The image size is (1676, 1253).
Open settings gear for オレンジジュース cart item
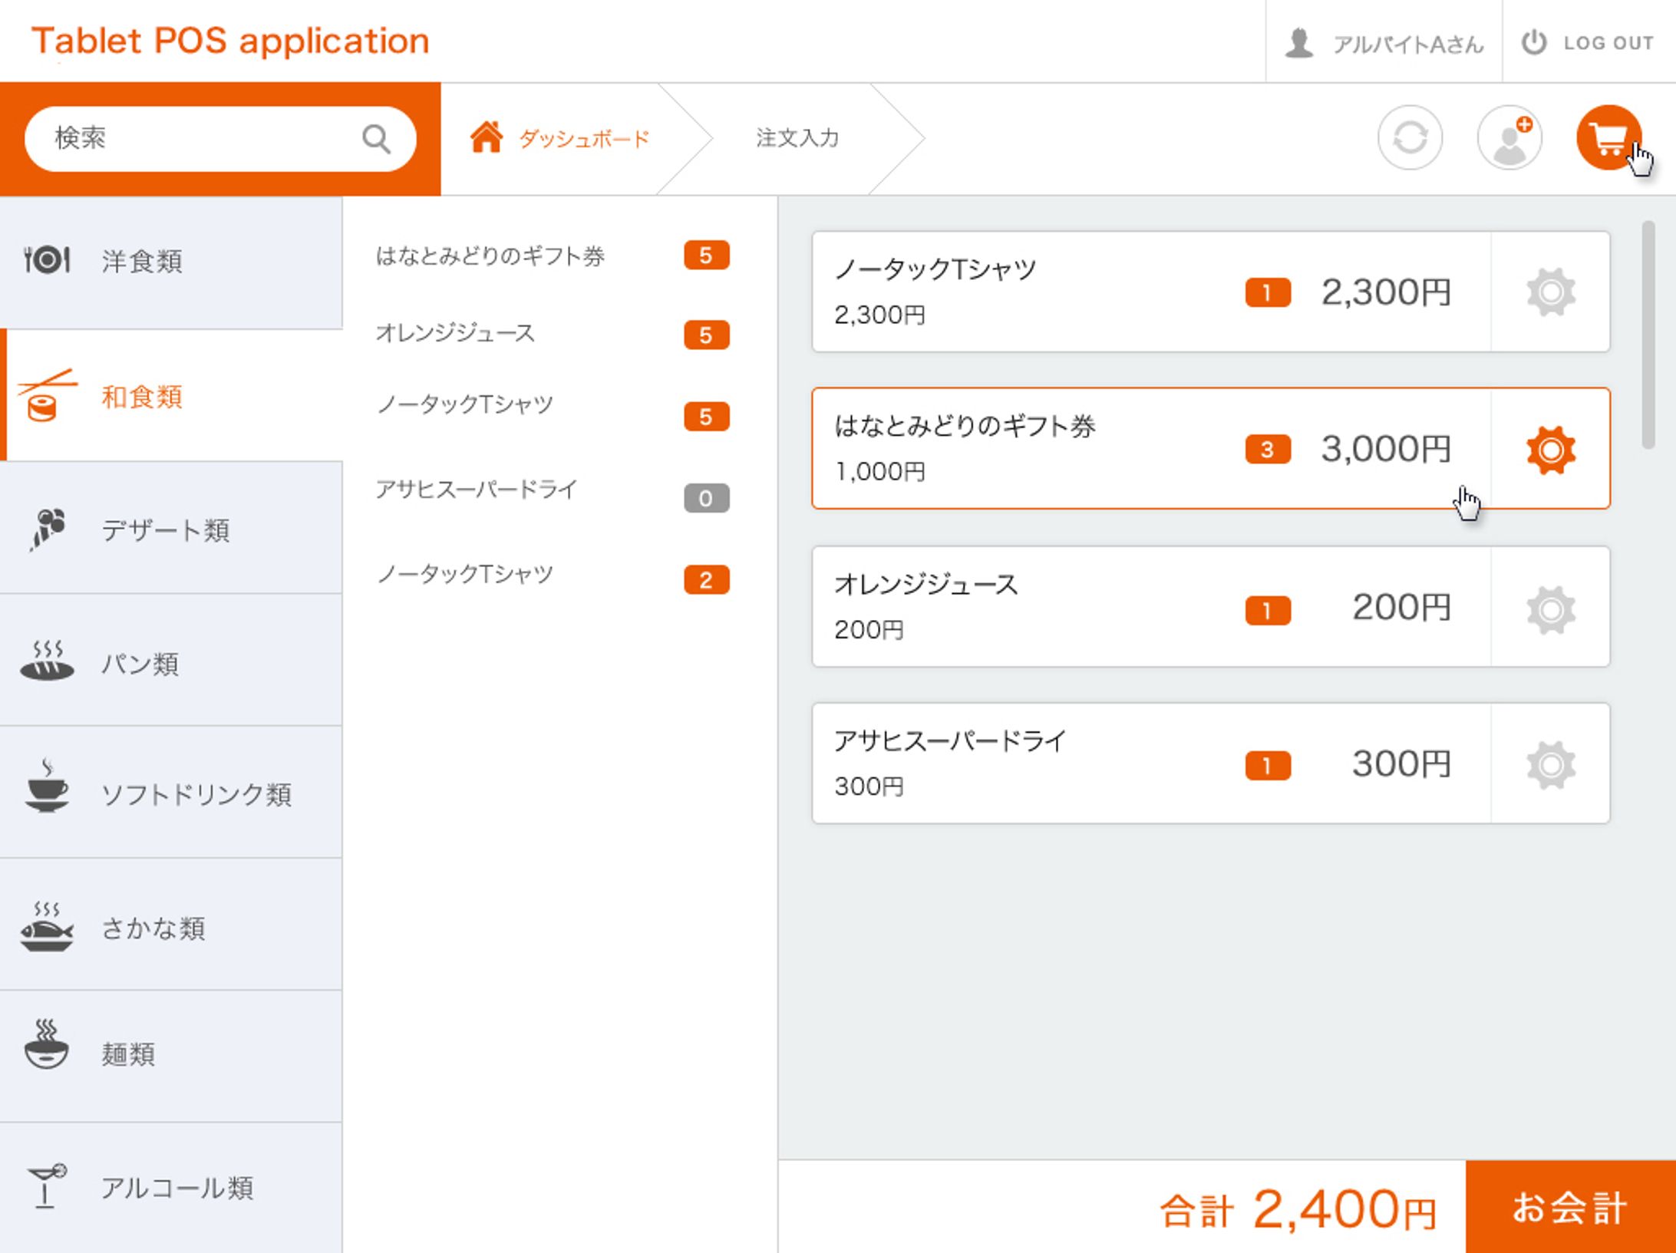1551,610
